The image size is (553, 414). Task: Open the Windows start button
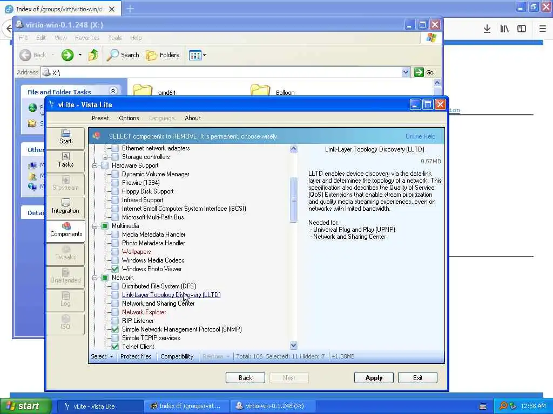(x=26, y=406)
